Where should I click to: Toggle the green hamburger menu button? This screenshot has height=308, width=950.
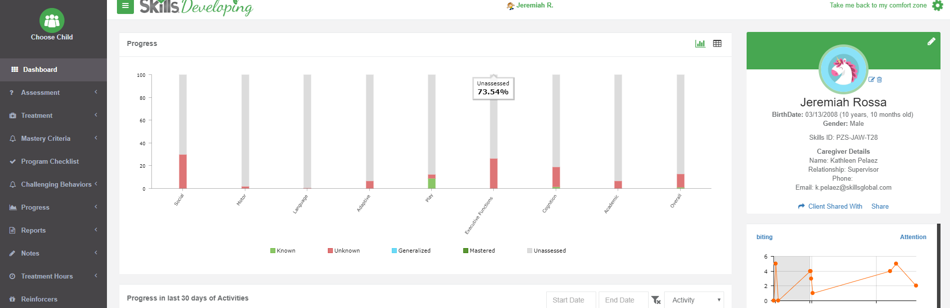[125, 6]
